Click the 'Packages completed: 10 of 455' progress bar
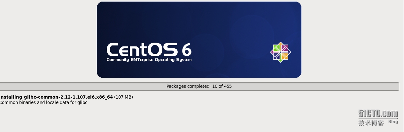This screenshot has height=132, width=404. tap(199, 86)
